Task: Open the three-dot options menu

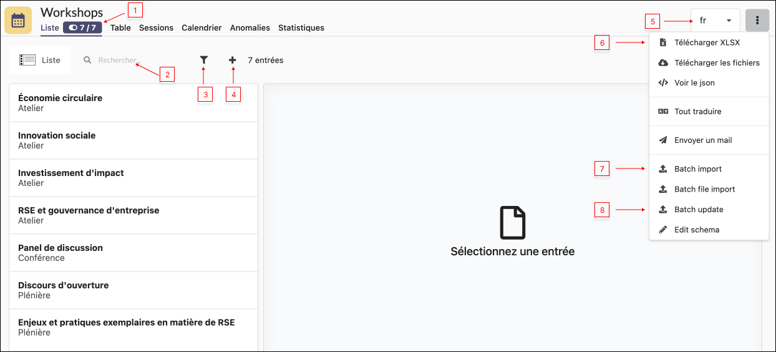Action: pyautogui.click(x=757, y=20)
